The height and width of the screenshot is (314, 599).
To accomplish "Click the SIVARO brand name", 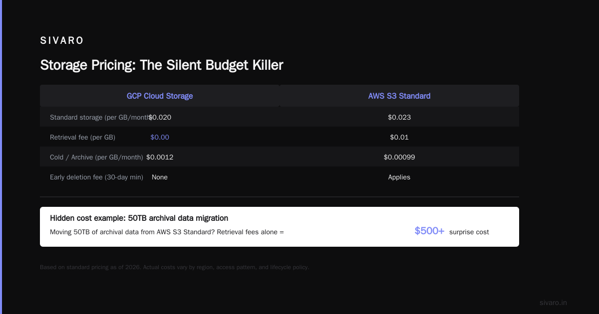I will (62, 41).
